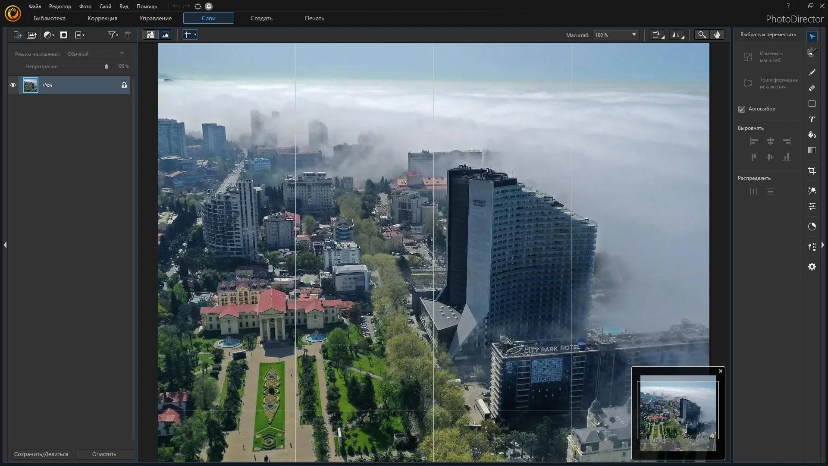Open preferences sun-gear icon in menu bar
This screenshot has width=828, height=466.
[198, 6]
